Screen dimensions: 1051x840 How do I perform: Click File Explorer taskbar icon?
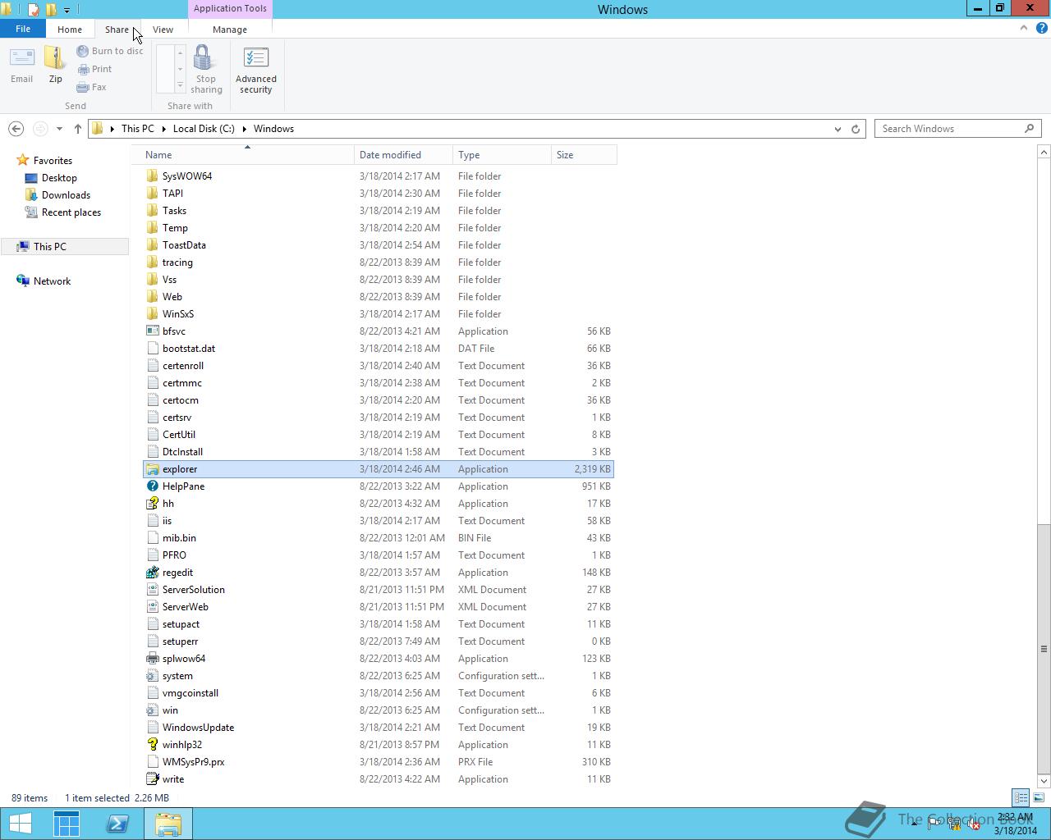coord(168,824)
